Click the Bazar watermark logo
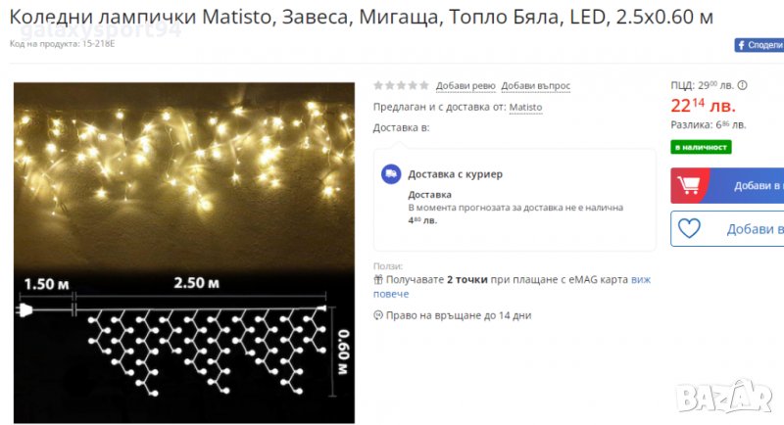The width and height of the screenshot is (784, 425). 724,397
